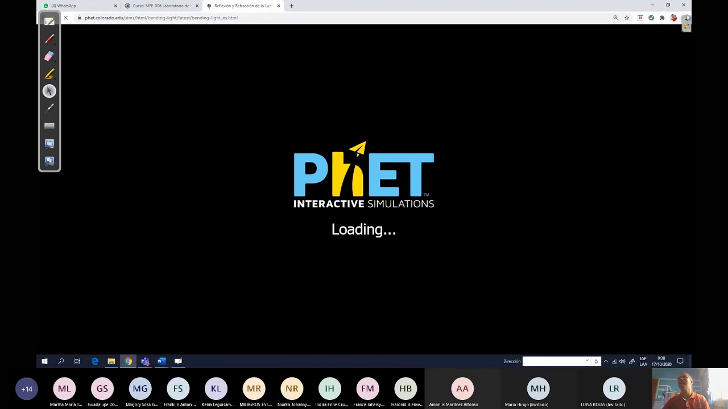Image resolution: width=728 pixels, height=409 pixels.
Task: Select participant Martha María avatar ML
Action: pos(64,389)
